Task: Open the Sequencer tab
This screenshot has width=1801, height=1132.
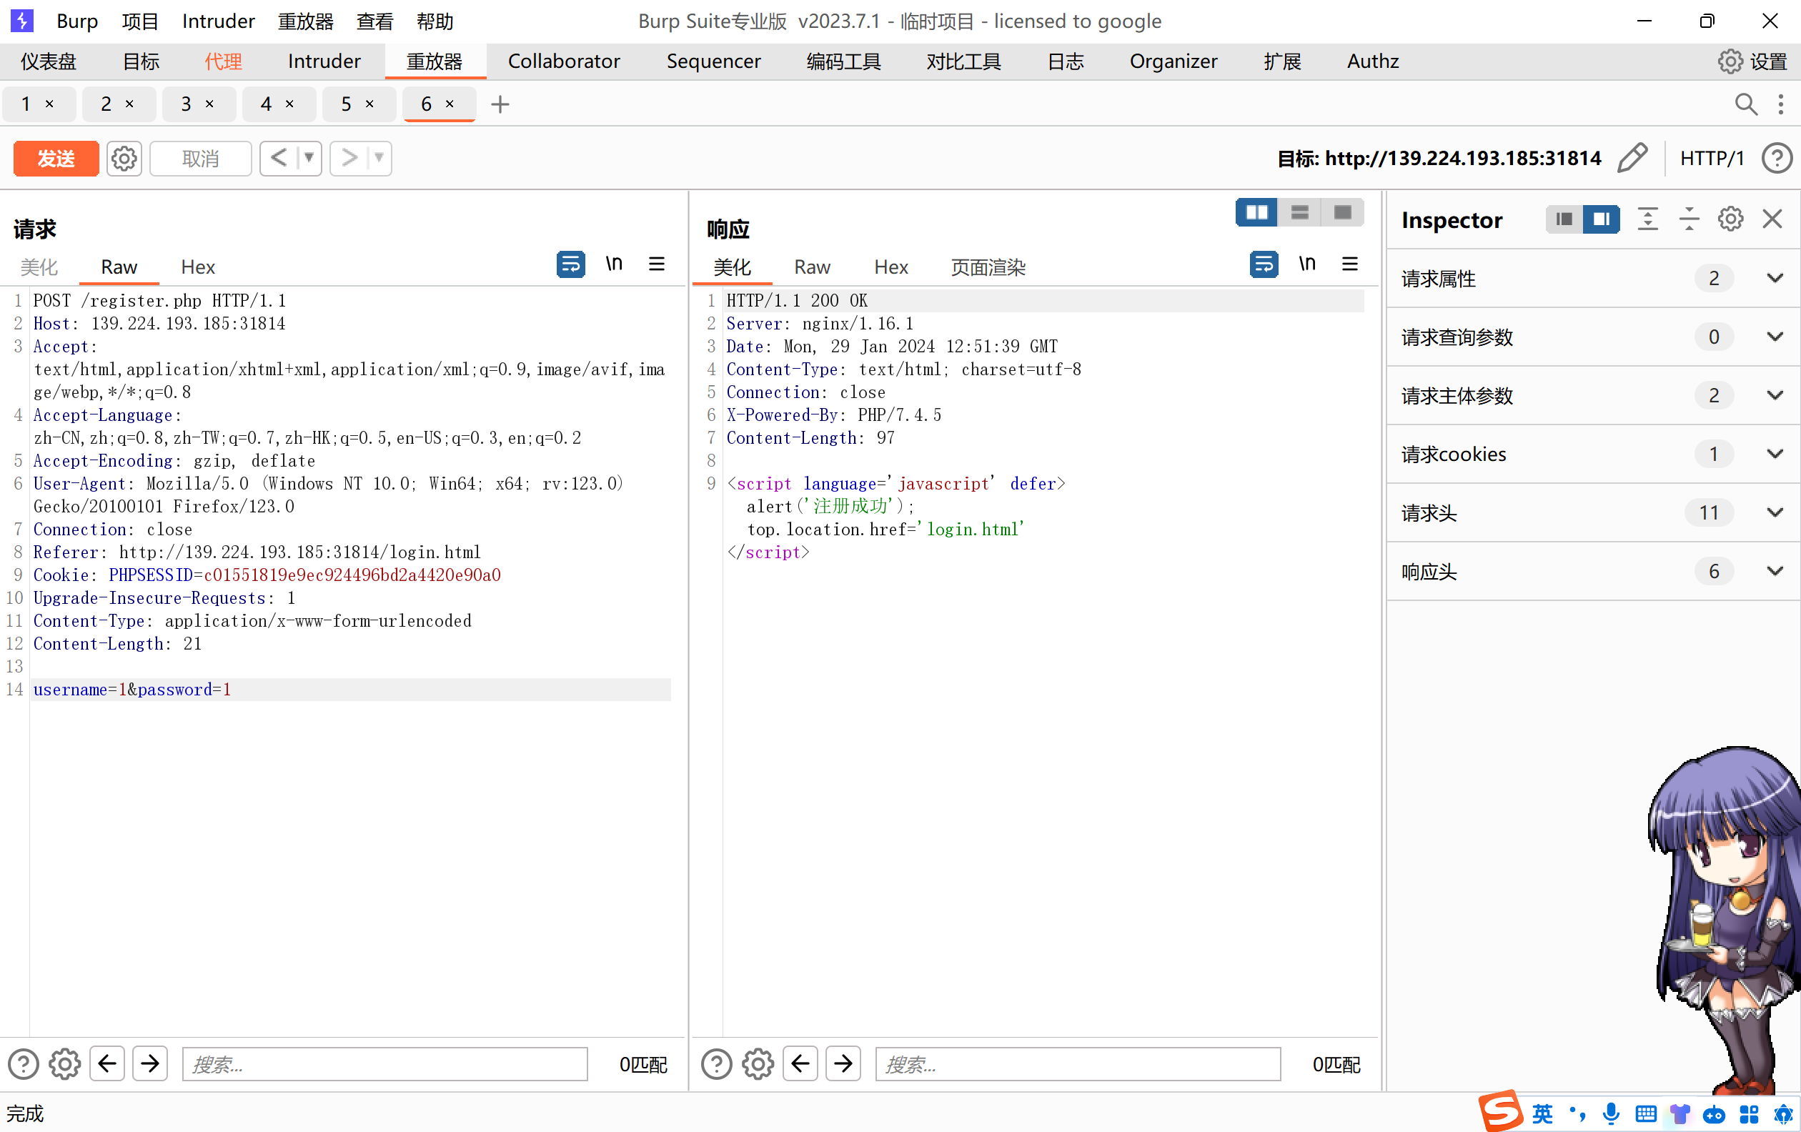Action: (x=713, y=61)
